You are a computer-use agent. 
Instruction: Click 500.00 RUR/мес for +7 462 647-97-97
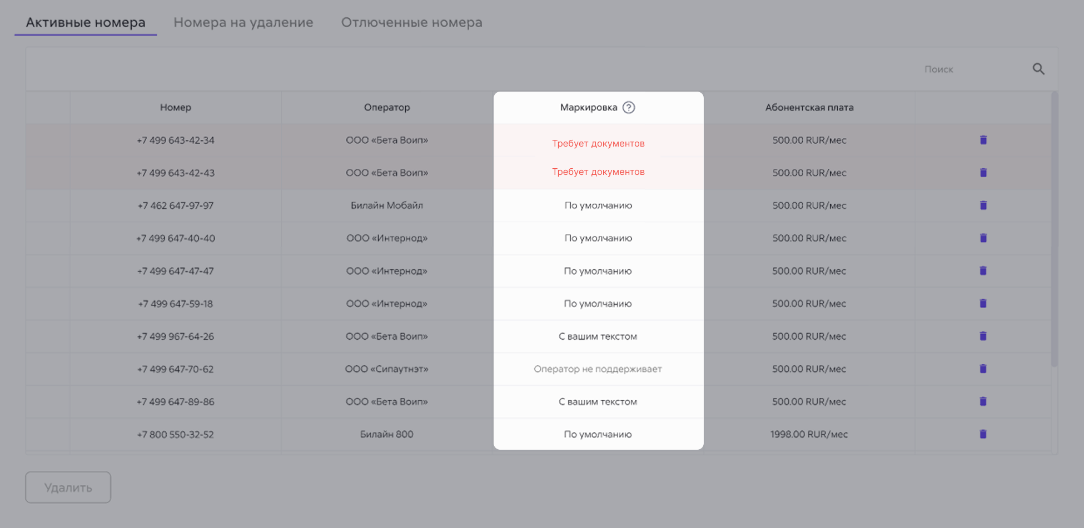[809, 205]
